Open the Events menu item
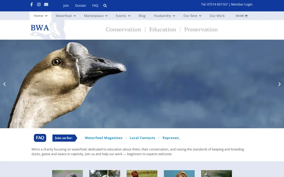The image size is (284, 177). (121, 16)
